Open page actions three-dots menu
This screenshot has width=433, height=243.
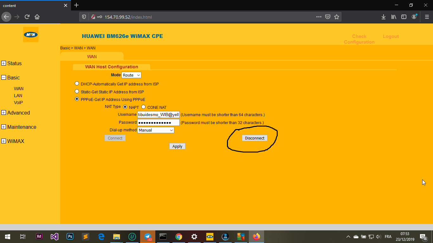319,17
